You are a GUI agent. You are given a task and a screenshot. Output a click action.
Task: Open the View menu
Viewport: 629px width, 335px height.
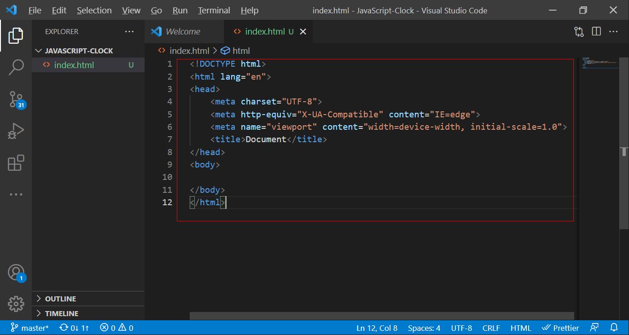tap(131, 10)
